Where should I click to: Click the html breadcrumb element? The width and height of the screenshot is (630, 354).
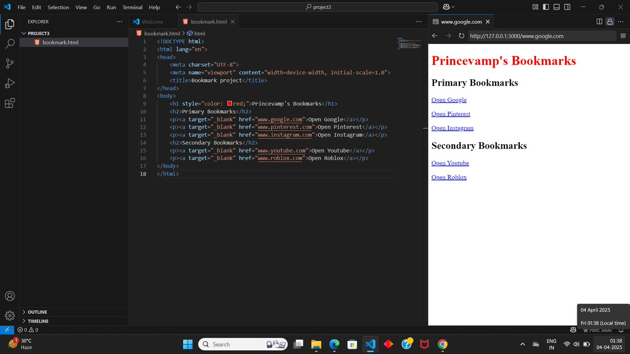tap(196, 33)
